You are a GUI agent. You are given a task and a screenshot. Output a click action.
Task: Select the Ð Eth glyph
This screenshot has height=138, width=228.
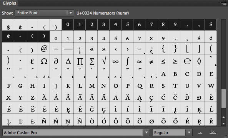pyautogui.click(x=199, y=96)
